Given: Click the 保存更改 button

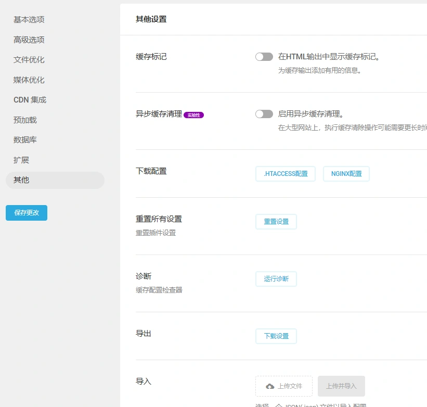Looking at the screenshot, I should [26, 212].
